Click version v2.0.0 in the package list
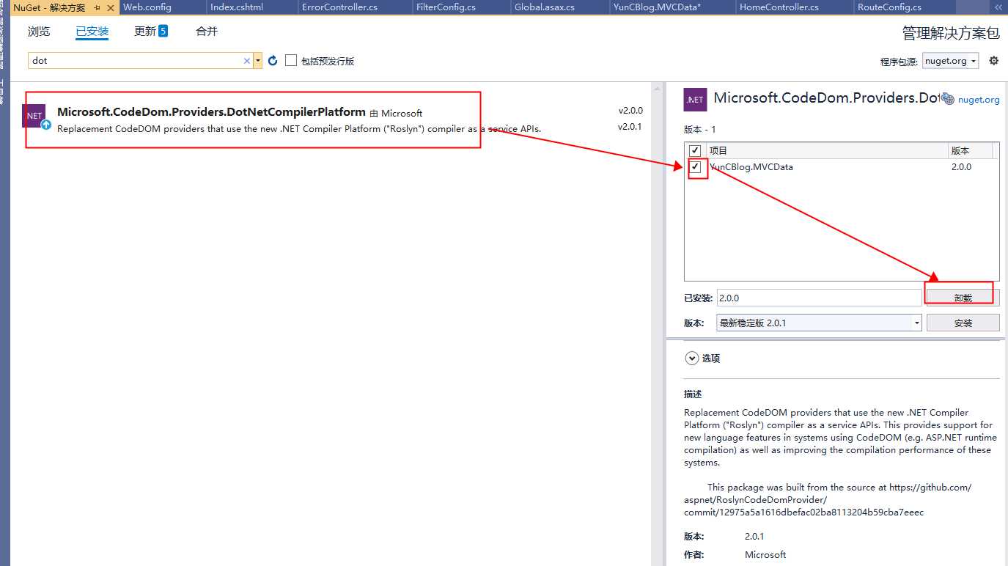Screen dimensions: 1008x566 click(630, 111)
